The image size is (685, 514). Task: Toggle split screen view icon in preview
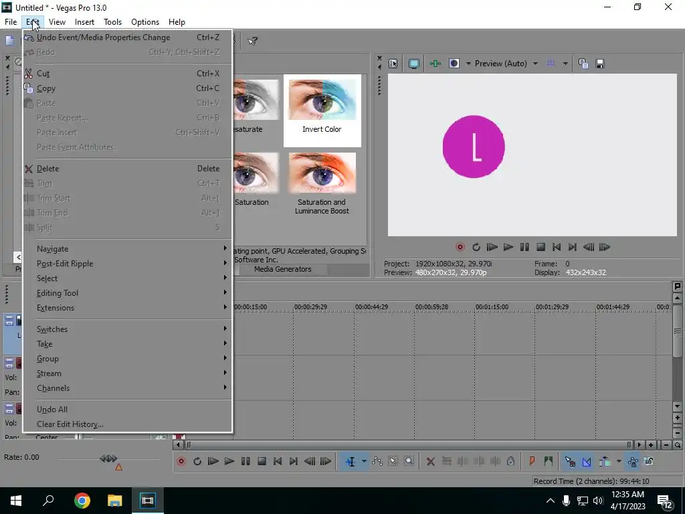tap(454, 64)
